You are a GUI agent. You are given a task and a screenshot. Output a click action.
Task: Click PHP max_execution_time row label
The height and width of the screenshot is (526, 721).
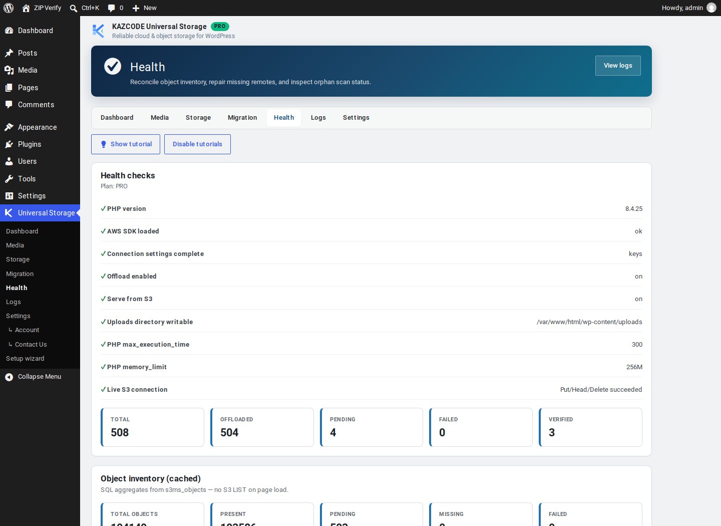pyautogui.click(x=148, y=345)
